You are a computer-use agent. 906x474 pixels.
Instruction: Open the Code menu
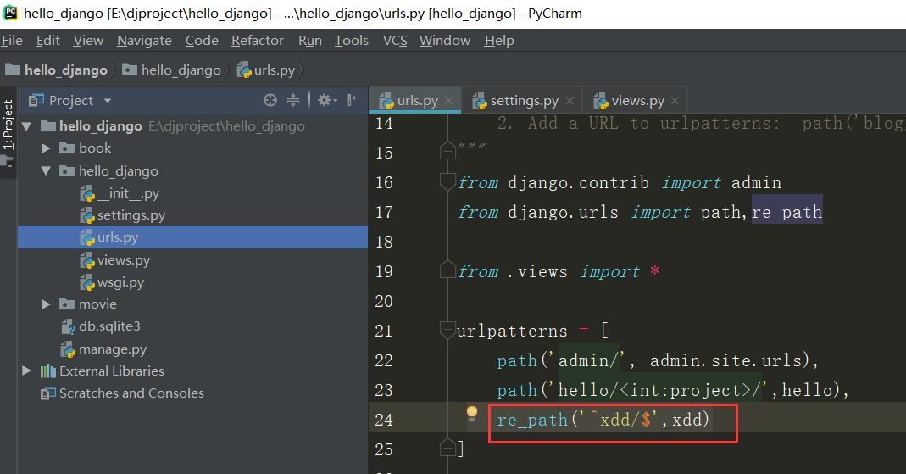pos(202,41)
